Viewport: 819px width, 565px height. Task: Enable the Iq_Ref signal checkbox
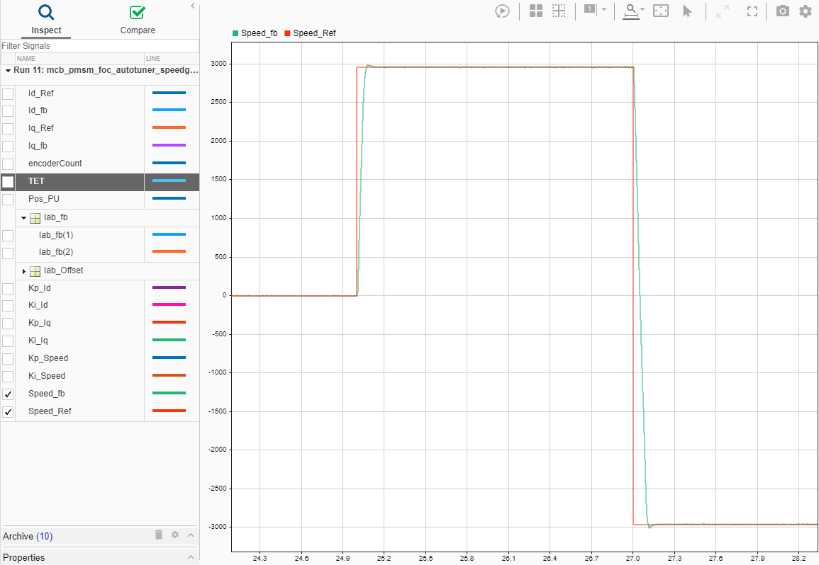coord(8,128)
